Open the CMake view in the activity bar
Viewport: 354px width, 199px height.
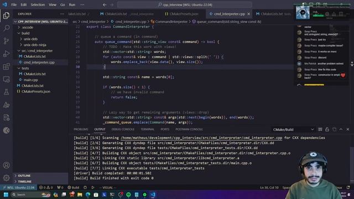[x=6, y=105]
